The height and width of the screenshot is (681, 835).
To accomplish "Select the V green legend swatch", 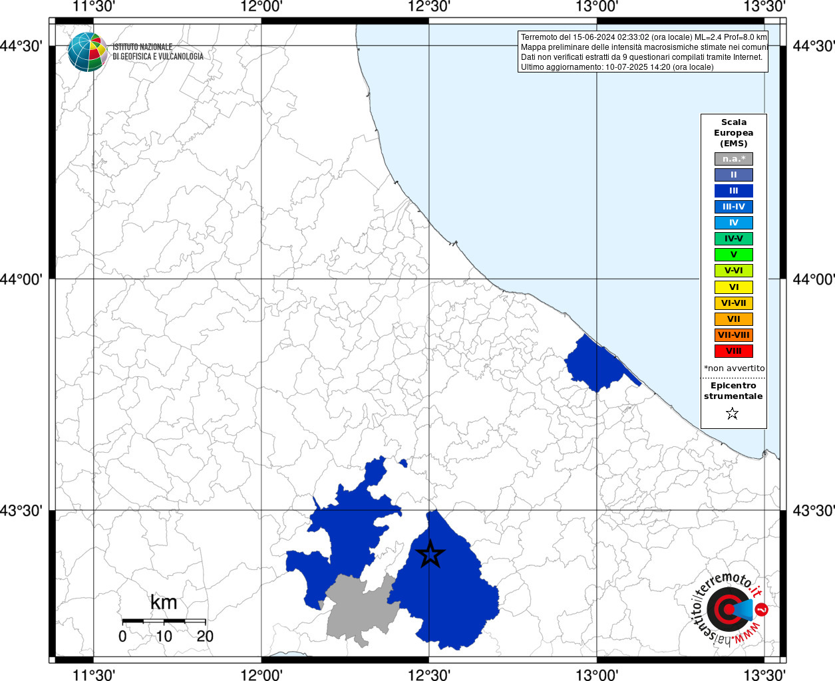I will (x=734, y=255).
